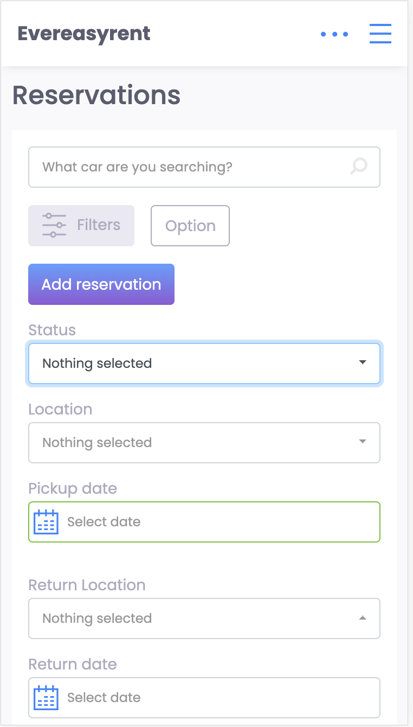Click the three-dots more options icon
Image resolution: width=413 pixels, height=727 pixels.
click(334, 34)
